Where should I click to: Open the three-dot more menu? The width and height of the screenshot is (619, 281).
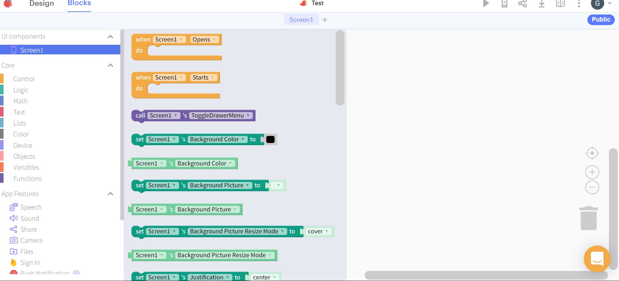coord(579,4)
